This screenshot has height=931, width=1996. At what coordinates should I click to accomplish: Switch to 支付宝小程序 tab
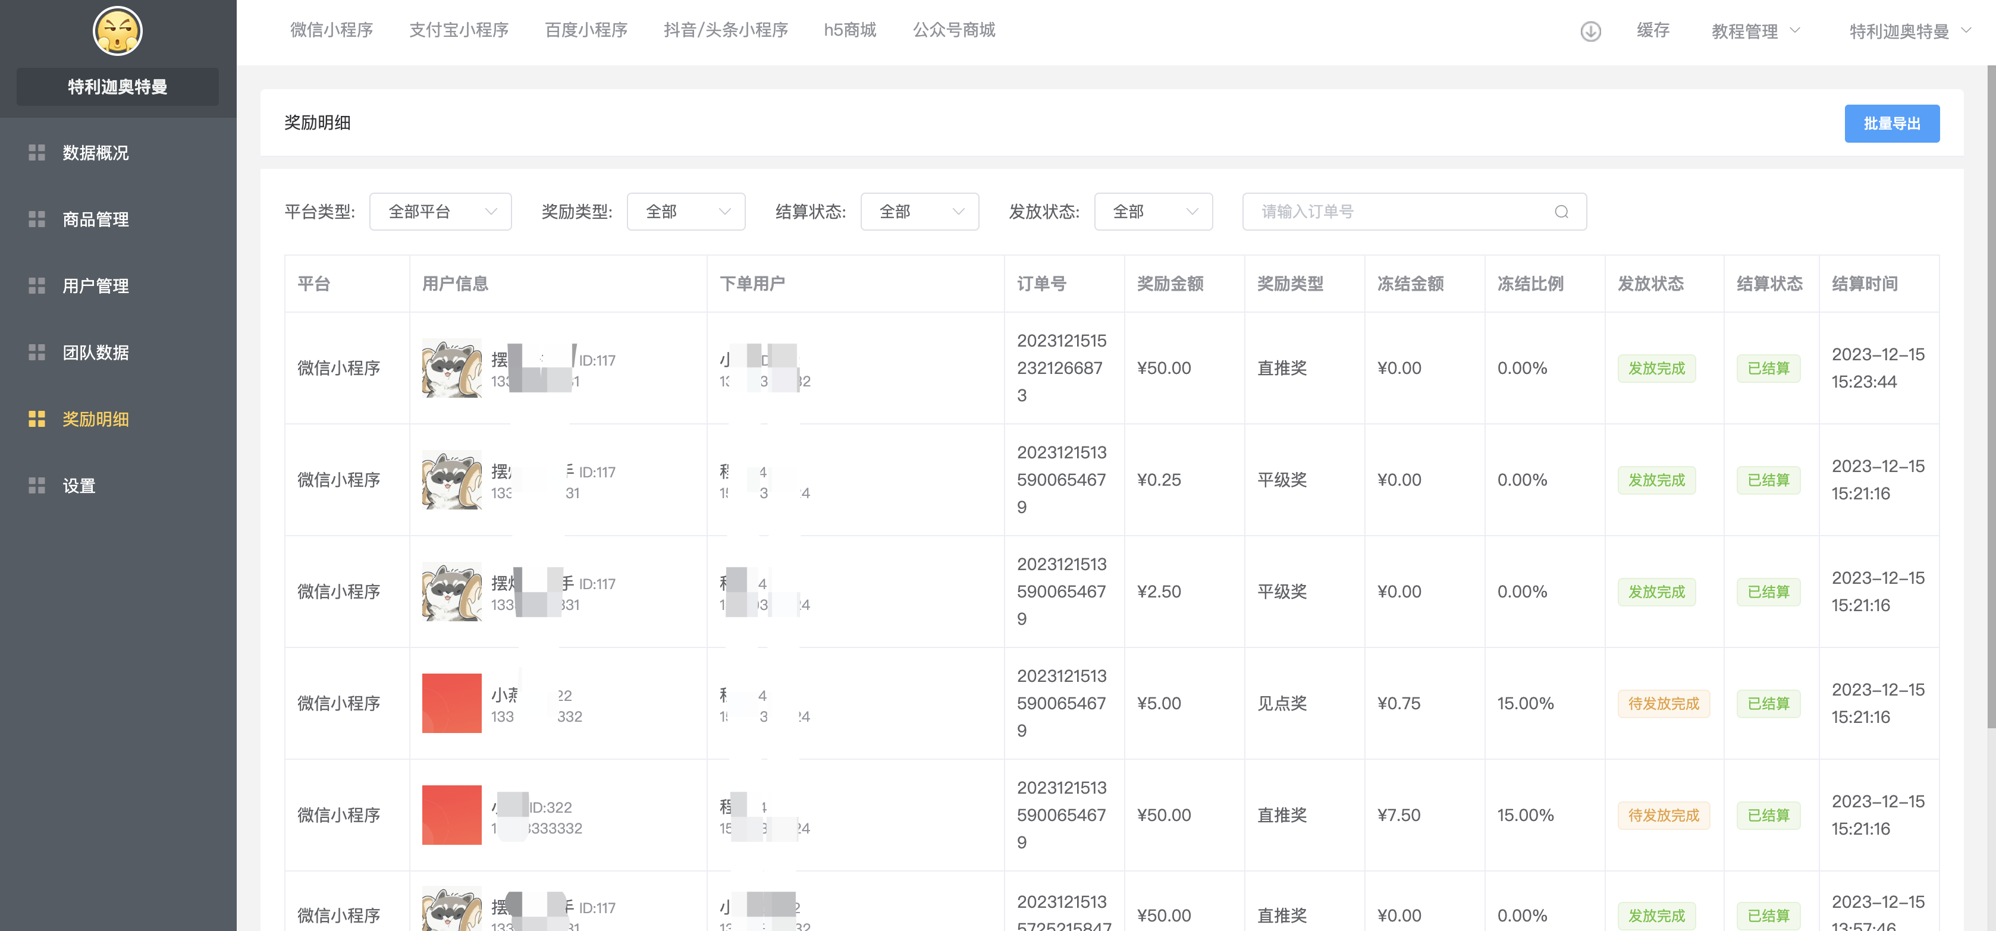point(459,30)
